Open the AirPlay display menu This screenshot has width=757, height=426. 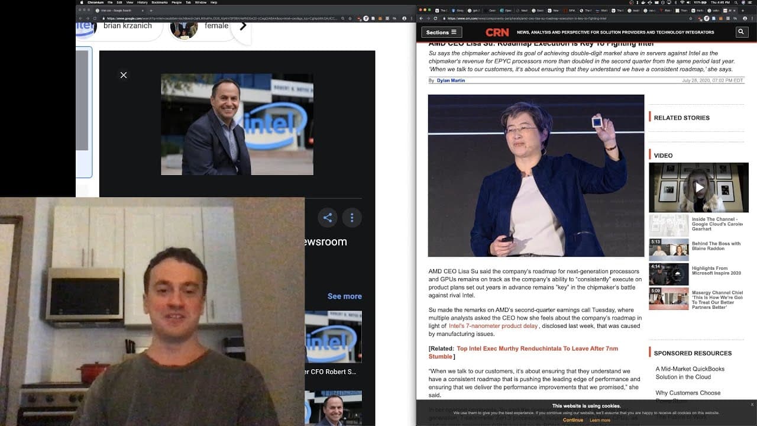point(669,2)
